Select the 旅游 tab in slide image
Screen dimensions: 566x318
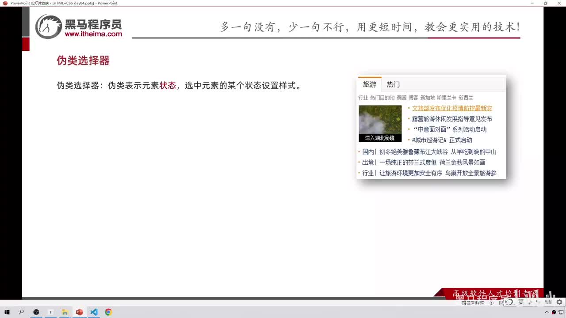(370, 84)
